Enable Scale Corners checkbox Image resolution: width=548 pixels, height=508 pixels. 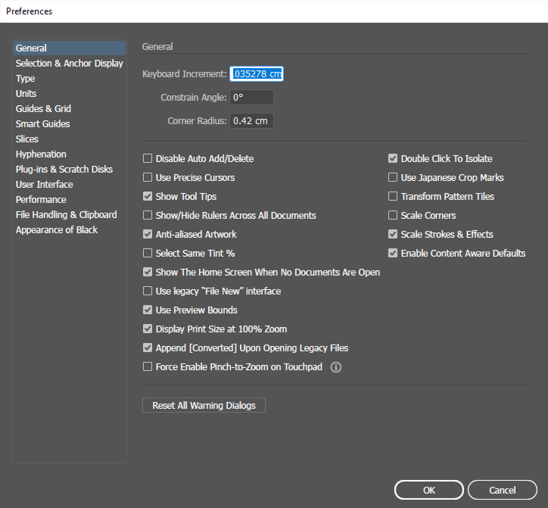393,216
